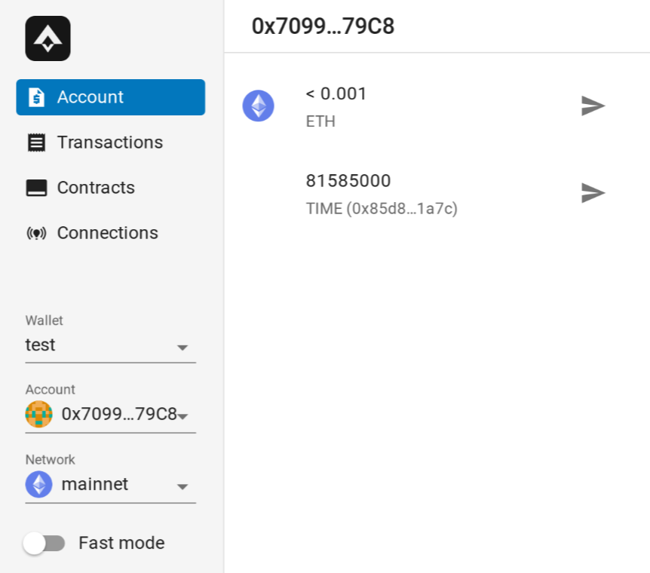Click the send arrow for ETH
650x573 pixels.
pos(593,106)
